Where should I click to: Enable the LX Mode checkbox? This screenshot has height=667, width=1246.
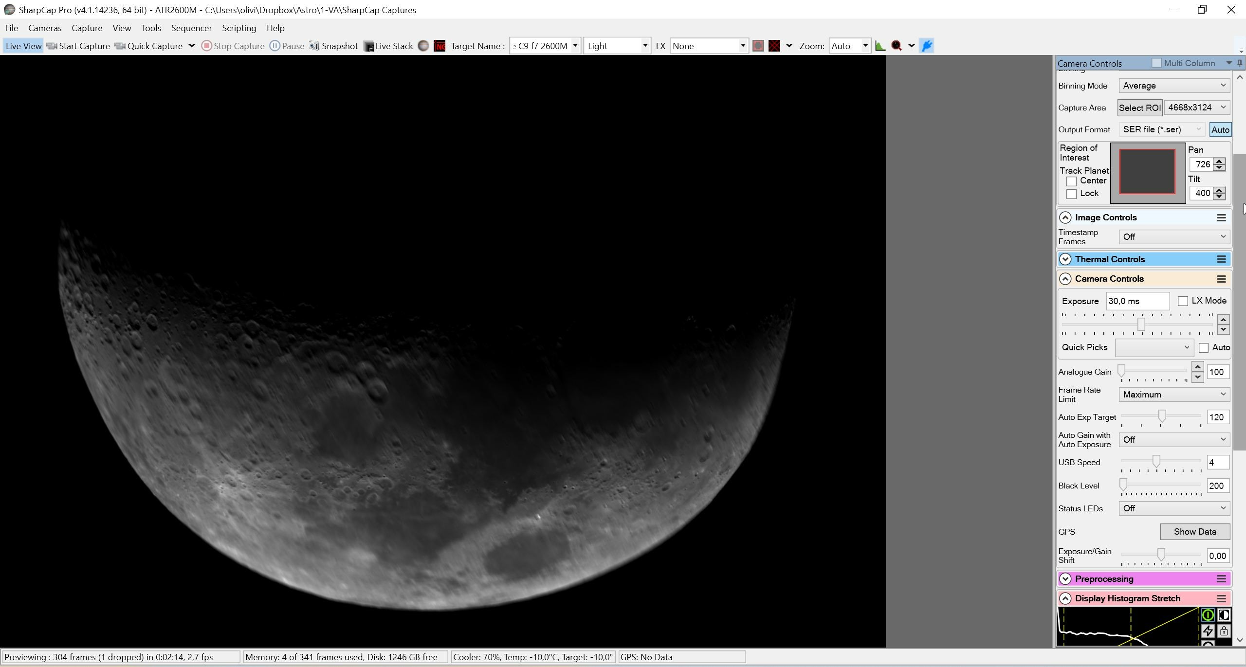click(x=1183, y=301)
